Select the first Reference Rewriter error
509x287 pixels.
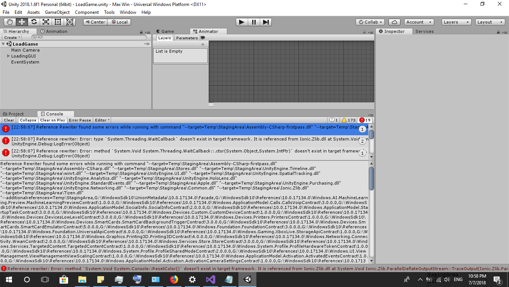[185, 129]
